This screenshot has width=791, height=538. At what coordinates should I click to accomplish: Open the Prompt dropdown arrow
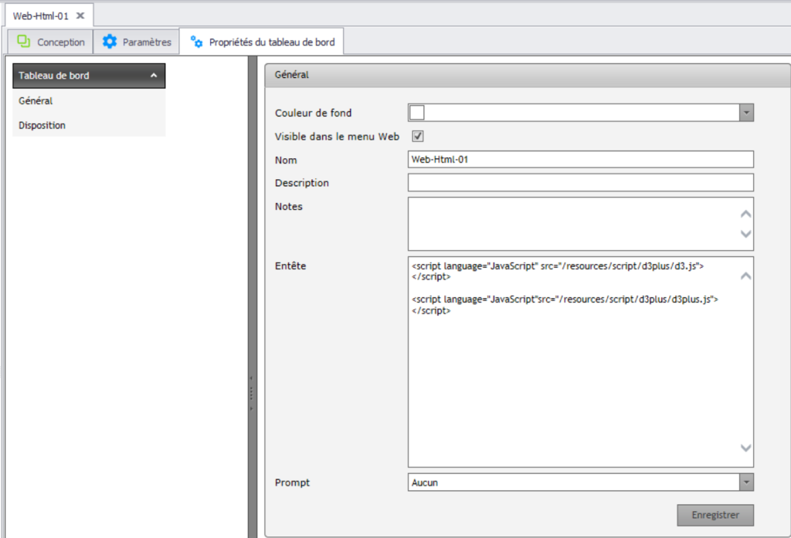(x=747, y=482)
